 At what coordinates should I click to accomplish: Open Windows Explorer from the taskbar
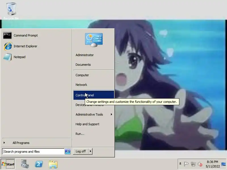tap(53, 164)
